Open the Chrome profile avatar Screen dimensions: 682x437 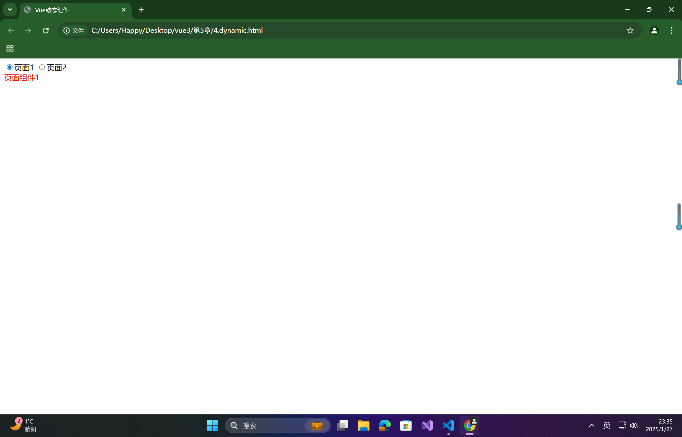pyautogui.click(x=654, y=31)
